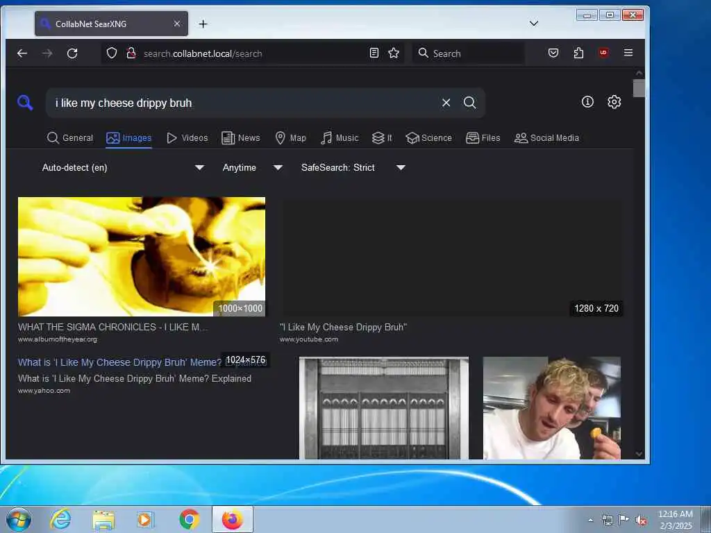Switch to the Files category

483,138
